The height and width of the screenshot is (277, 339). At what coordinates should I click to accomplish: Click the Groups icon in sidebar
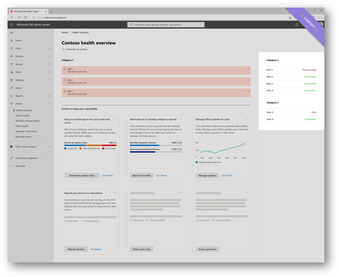point(11,64)
